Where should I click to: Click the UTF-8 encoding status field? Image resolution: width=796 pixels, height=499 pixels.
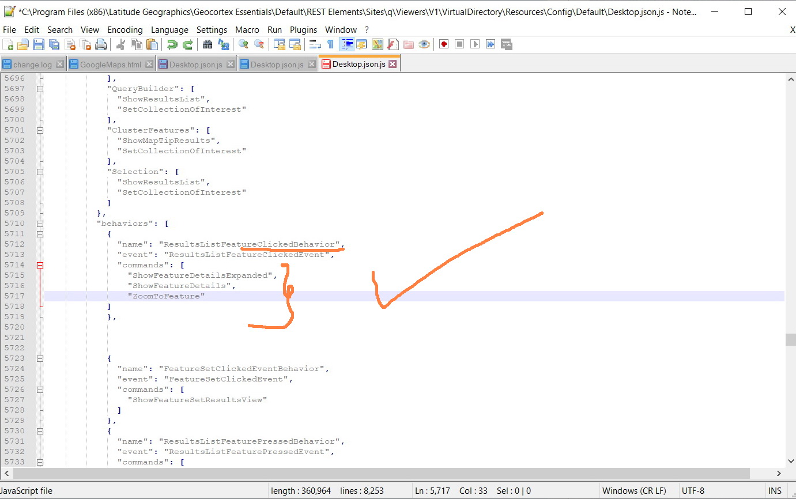(x=693, y=491)
